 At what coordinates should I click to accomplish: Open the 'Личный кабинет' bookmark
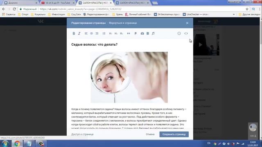click(138, 15)
